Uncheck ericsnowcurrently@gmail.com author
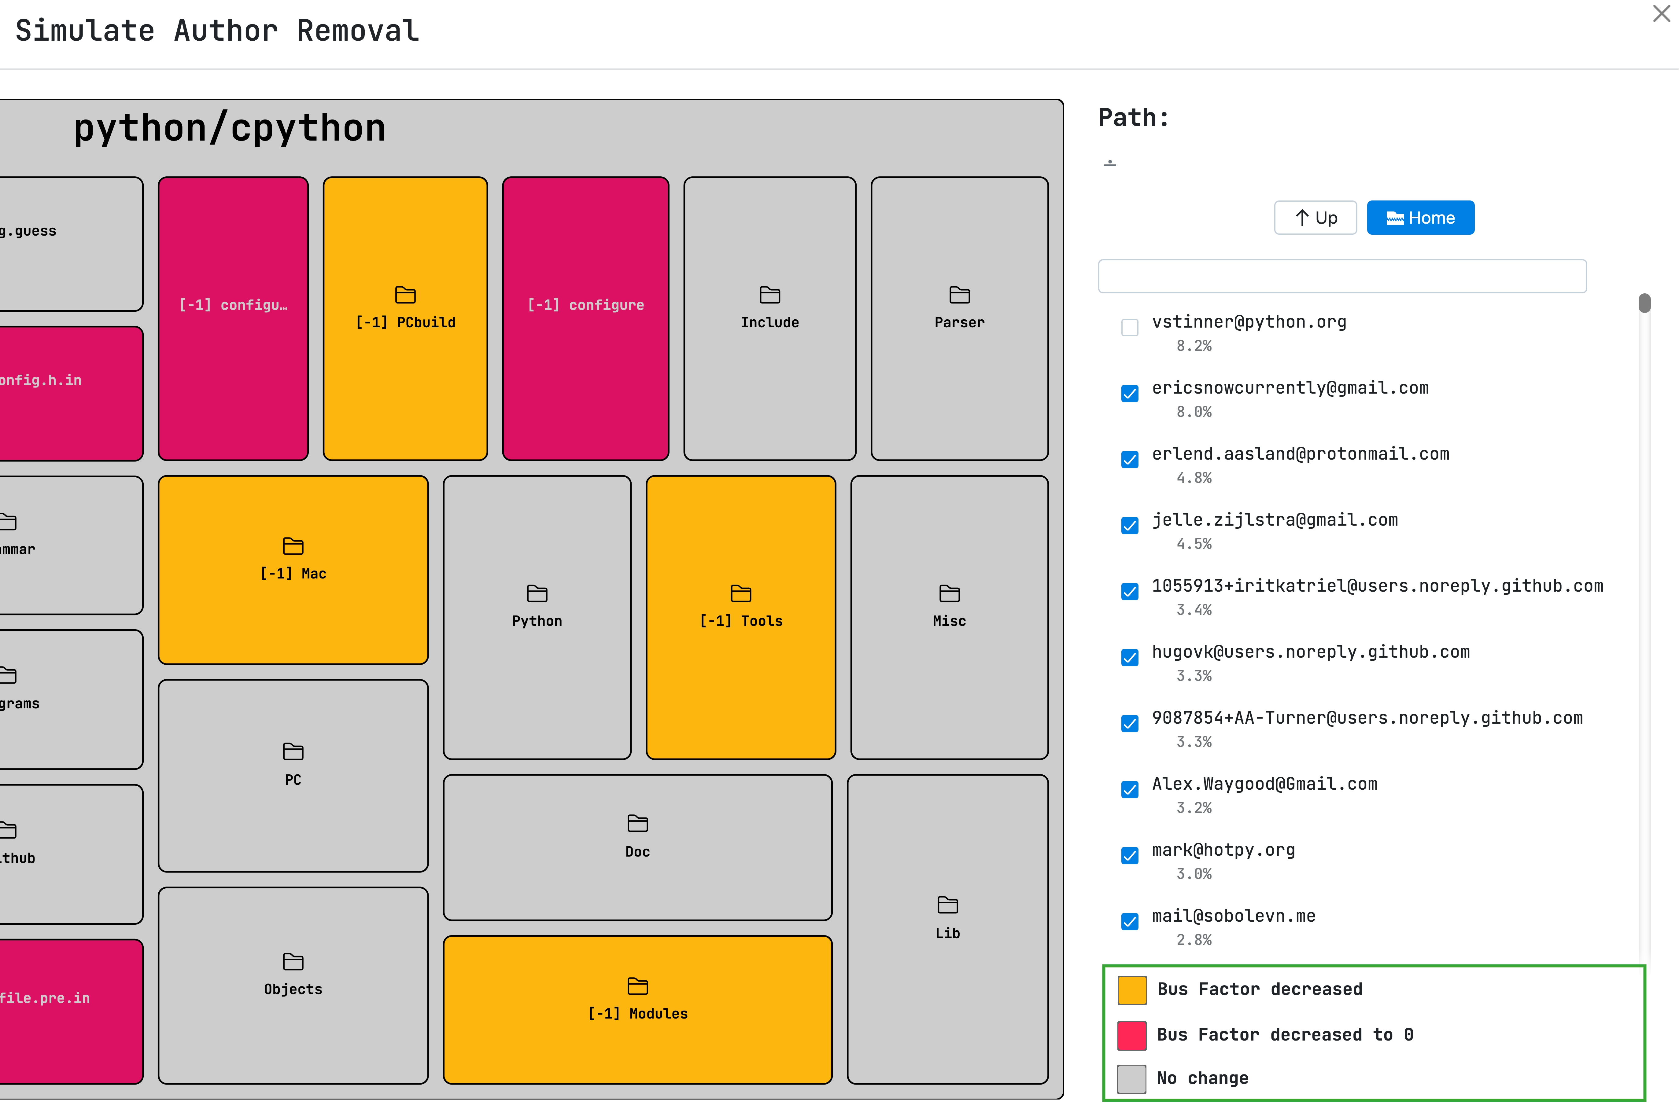 (x=1130, y=393)
